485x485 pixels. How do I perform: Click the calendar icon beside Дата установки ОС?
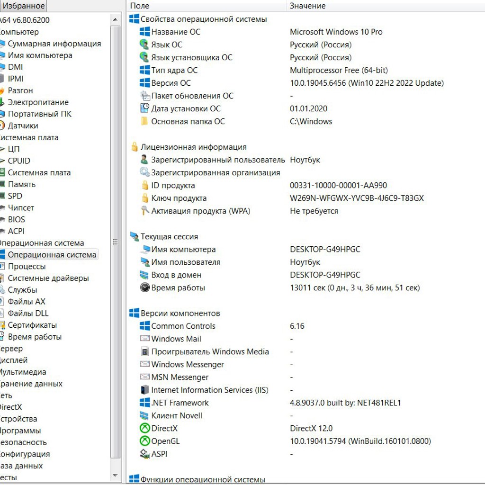point(145,108)
